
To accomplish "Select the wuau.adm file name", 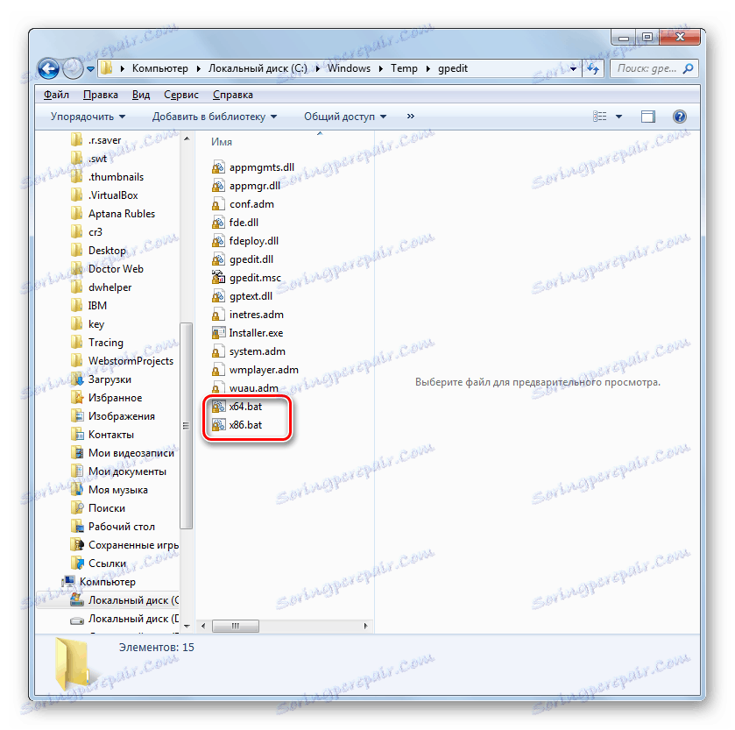I will pyautogui.click(x=253, y=388).
